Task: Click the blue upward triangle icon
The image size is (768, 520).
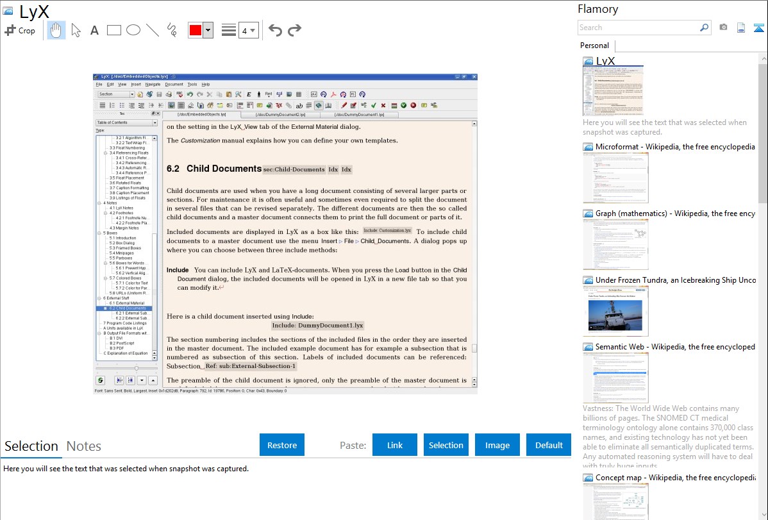Action: (758, 28)
